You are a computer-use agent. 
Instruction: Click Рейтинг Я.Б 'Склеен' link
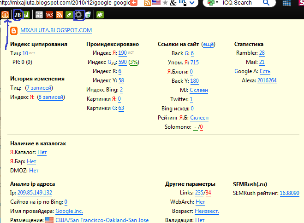point(199,118)
